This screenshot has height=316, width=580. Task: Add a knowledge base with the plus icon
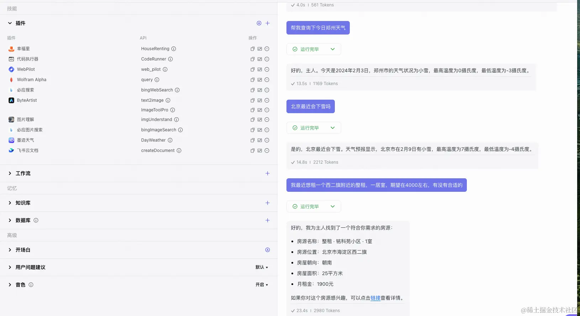[268, 203]
